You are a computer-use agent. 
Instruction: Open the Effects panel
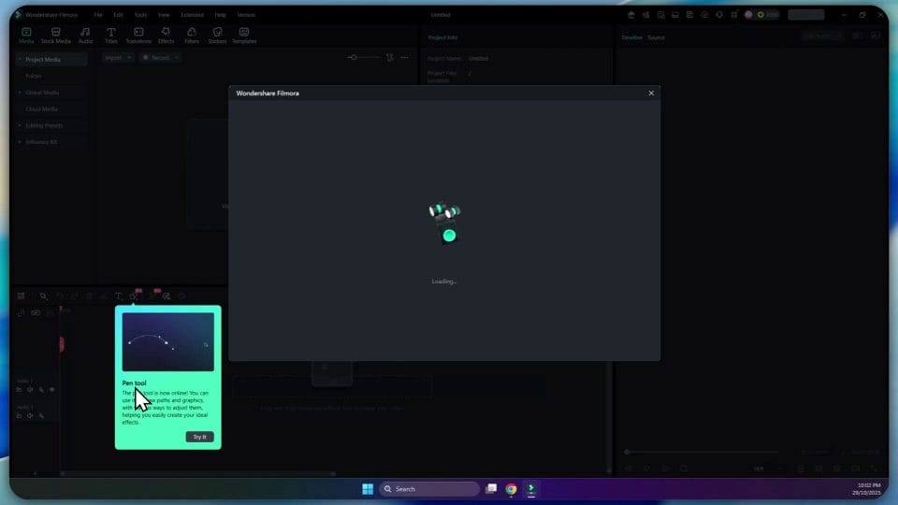tap(167, 35)
